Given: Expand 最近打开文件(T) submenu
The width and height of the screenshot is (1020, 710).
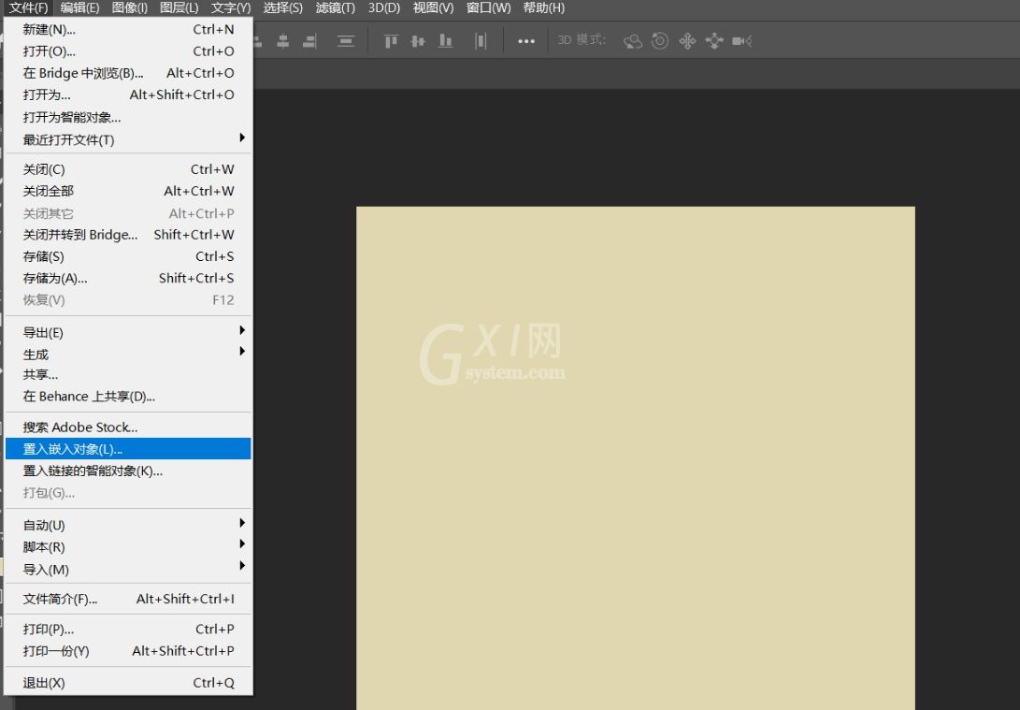Looking at the screenshot, I should click(x=128, y=139).
